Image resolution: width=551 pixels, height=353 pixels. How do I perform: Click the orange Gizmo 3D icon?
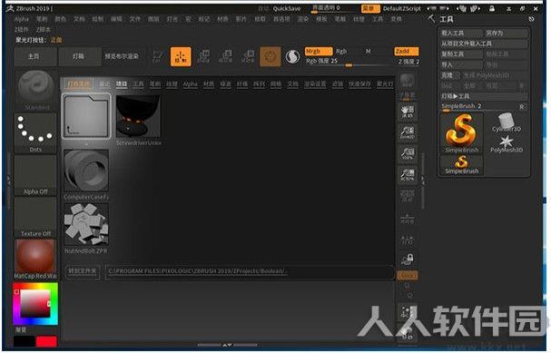271,56
